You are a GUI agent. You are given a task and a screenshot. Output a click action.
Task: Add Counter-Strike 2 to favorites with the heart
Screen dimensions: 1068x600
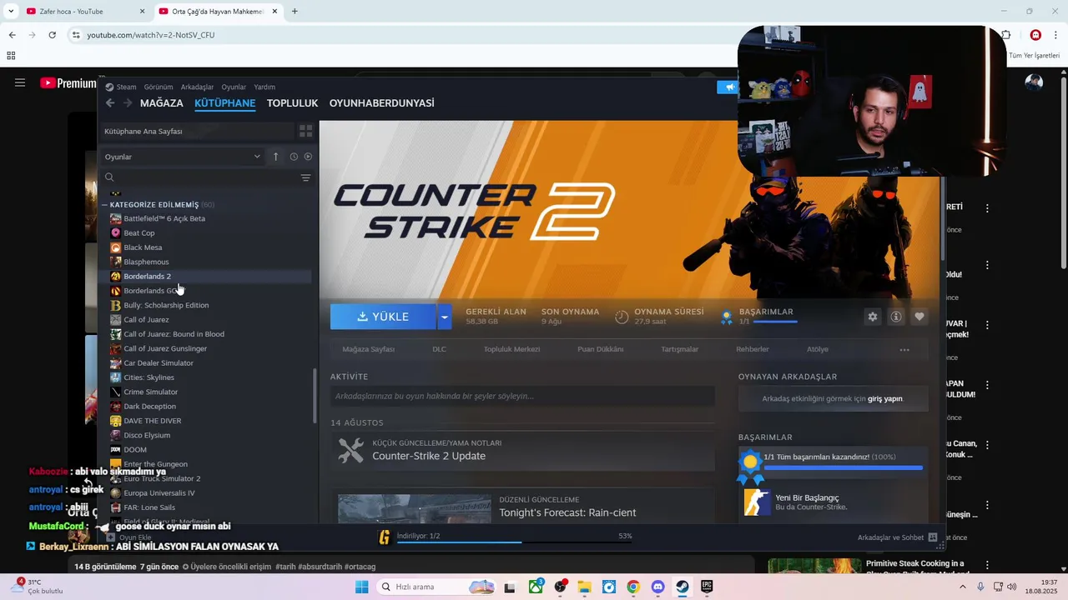919,317
